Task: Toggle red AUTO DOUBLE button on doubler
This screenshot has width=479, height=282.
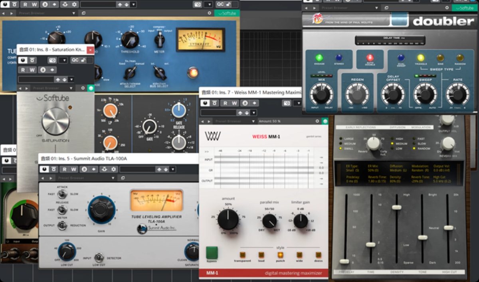Action: coord(370,58)
